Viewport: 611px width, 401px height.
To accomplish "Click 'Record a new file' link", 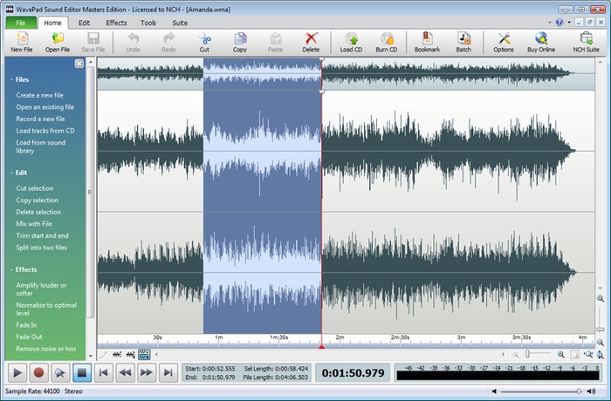I will click(40, 119).
